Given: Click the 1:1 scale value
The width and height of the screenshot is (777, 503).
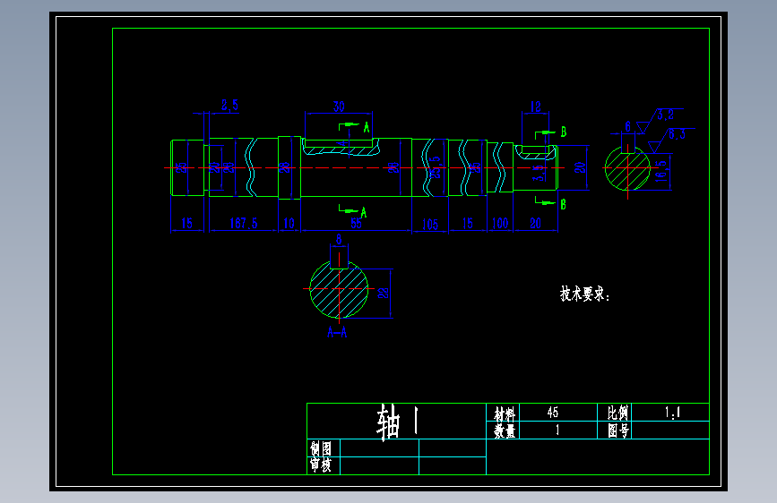Looking at the screenshot, I should pos(672,413).
